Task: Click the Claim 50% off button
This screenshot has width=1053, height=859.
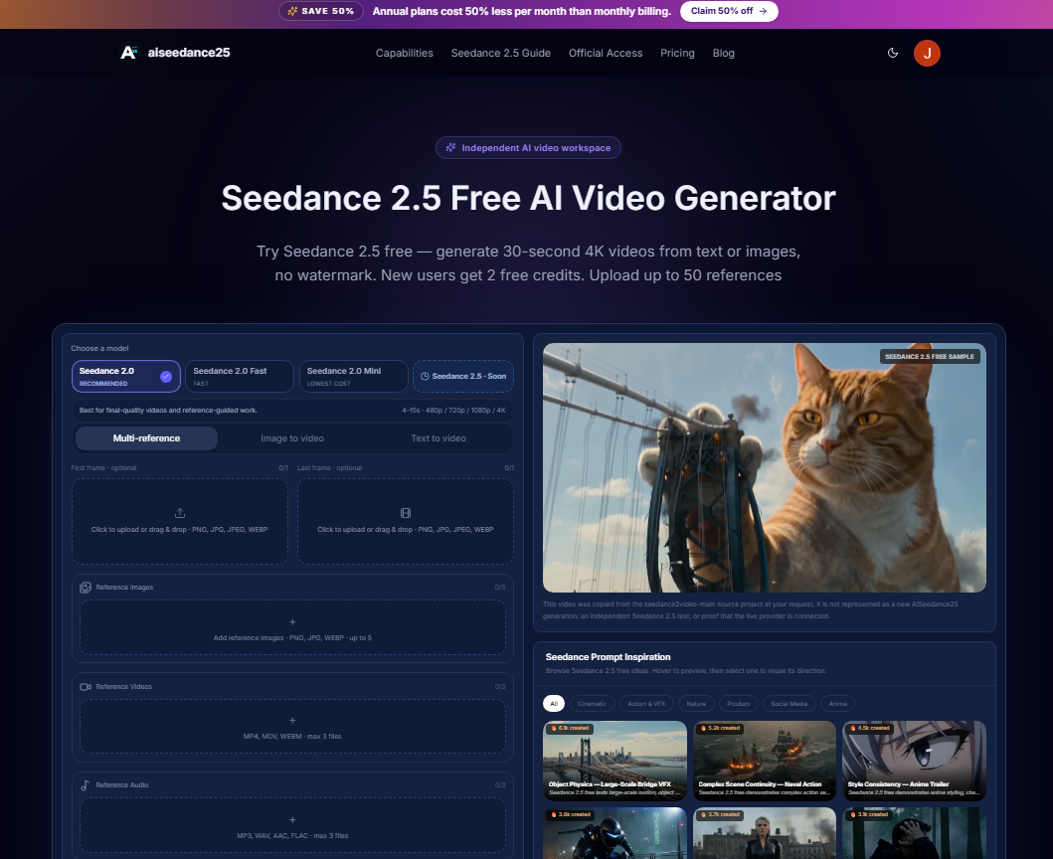Action: coord(729,11)
